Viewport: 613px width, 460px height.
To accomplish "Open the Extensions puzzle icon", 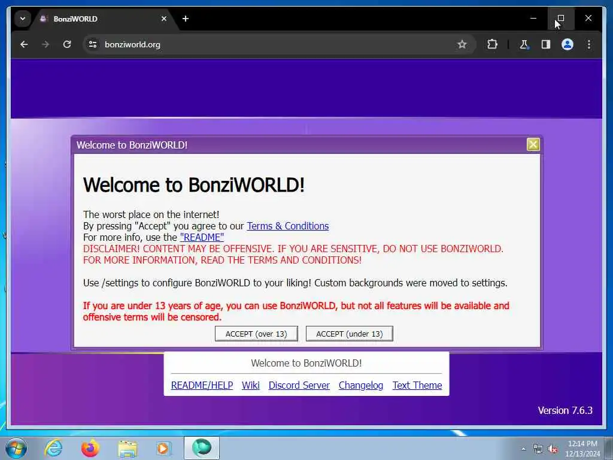I will click(492, 44).
